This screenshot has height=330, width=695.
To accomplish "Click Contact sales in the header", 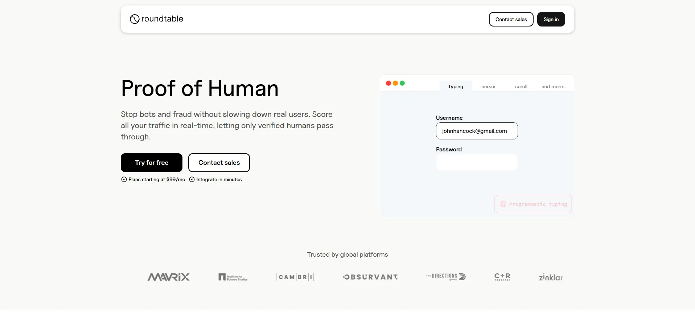I will 511,19.
